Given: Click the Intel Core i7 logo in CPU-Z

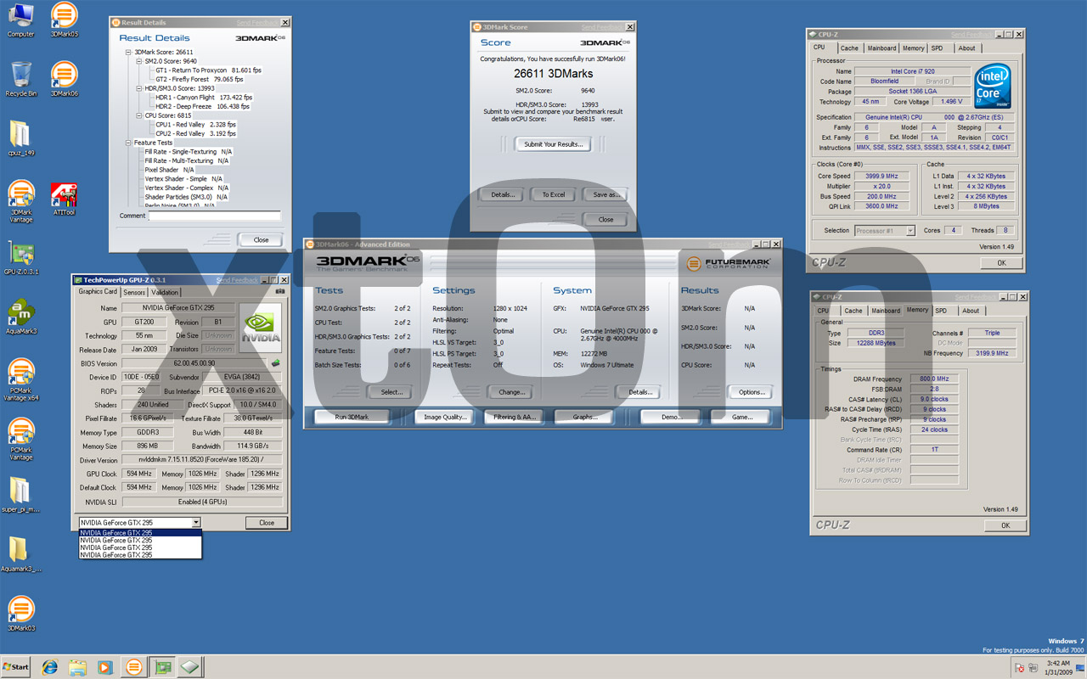Looking at the screenshot, I should (x=992, y=86).
